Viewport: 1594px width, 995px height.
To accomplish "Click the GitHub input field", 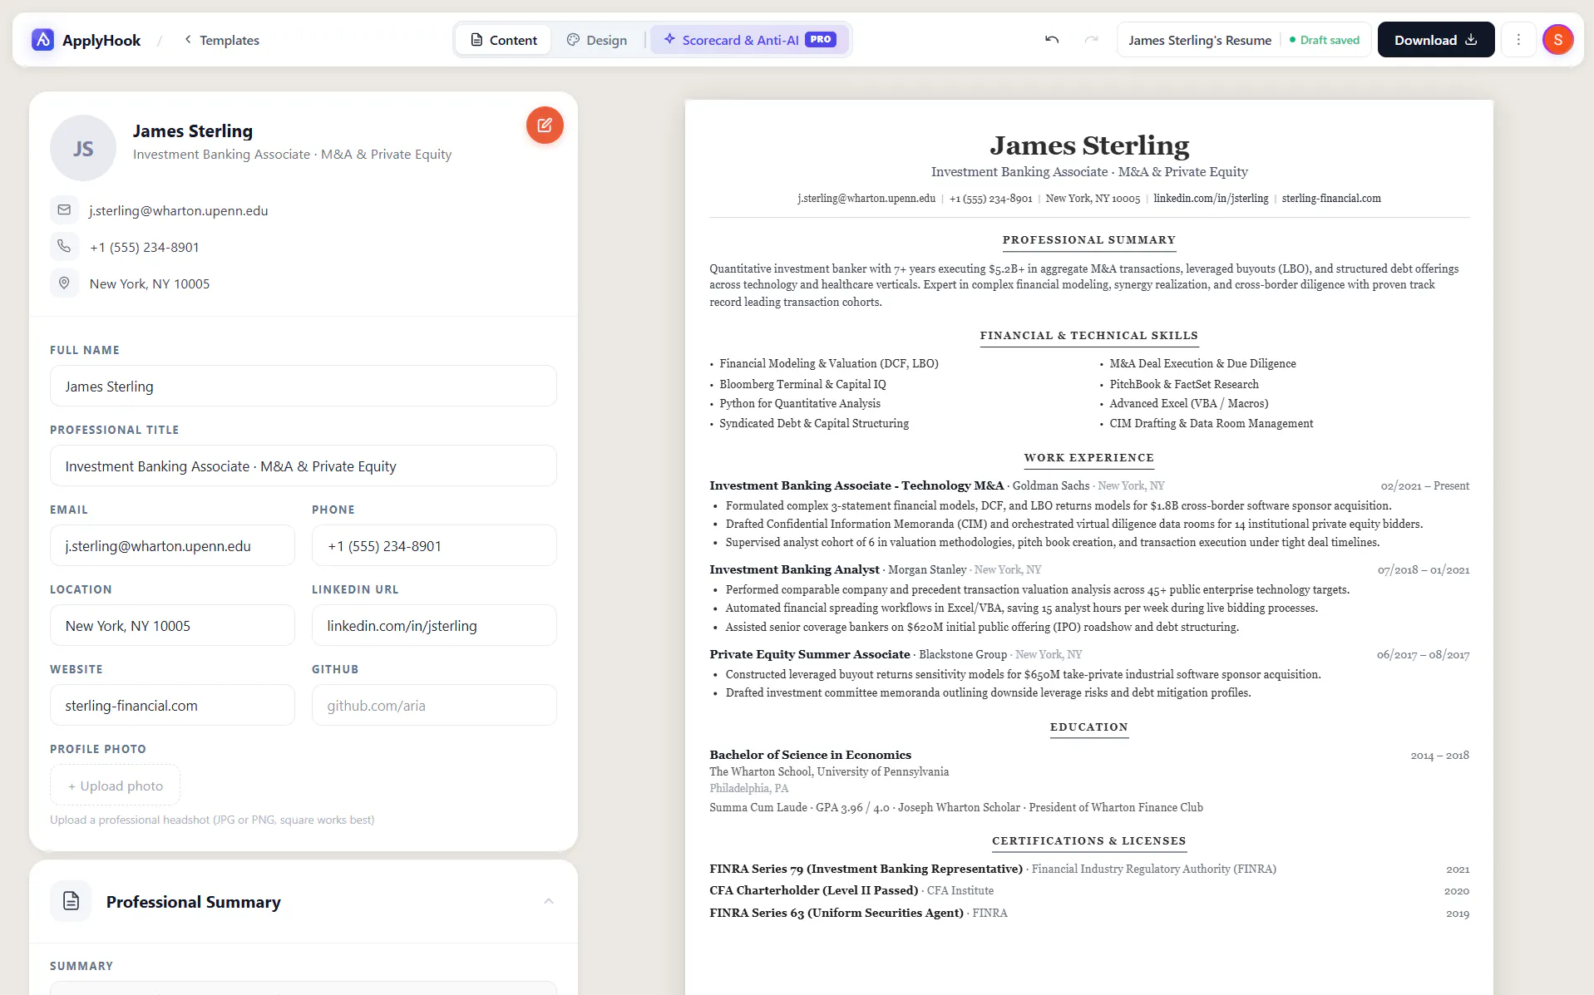I will pos(434,706).
